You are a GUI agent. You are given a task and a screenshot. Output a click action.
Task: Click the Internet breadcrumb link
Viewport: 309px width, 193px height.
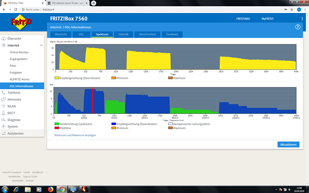pyautogui.click(x=56, y=27)
